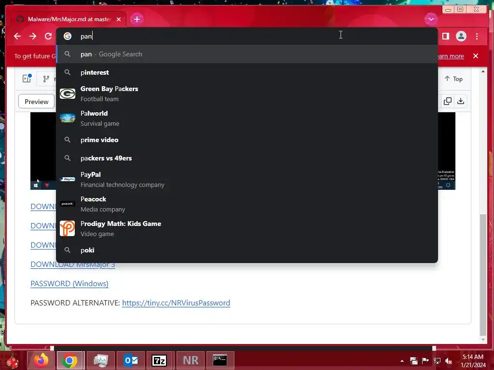Screen dimensions: 494x370
Task: Click the Google logo in the omnibox
Action: tap(68, 36)
